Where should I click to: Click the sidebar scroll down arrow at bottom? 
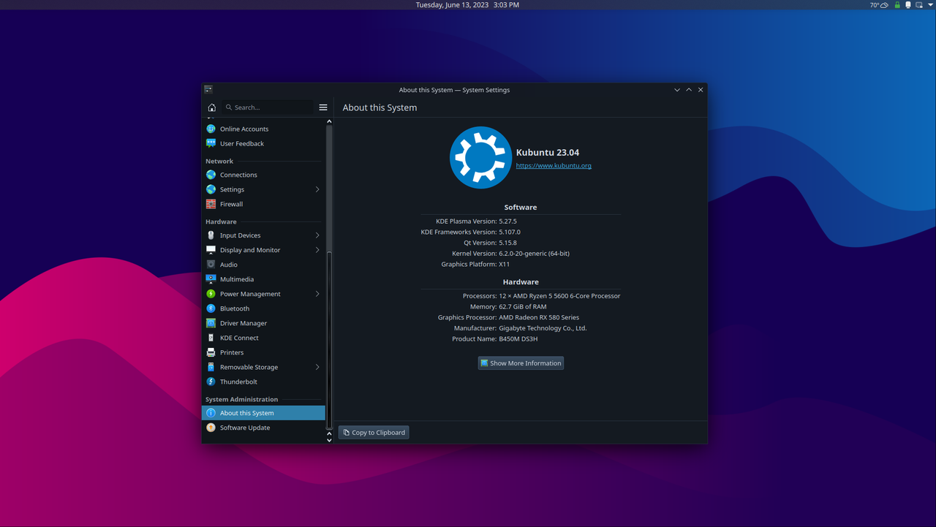(329, 440)
